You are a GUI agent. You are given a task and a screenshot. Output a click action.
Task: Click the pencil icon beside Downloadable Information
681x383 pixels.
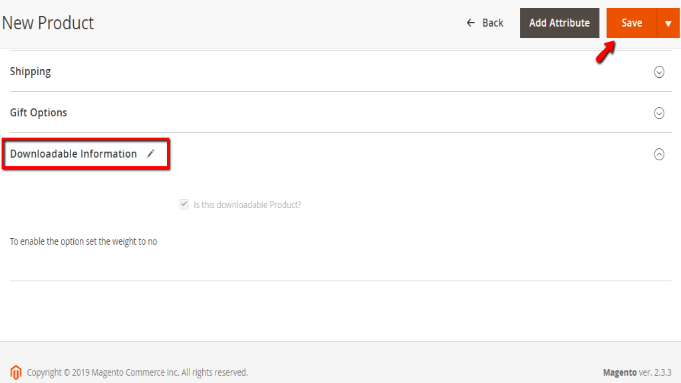[x=150, y=154]
